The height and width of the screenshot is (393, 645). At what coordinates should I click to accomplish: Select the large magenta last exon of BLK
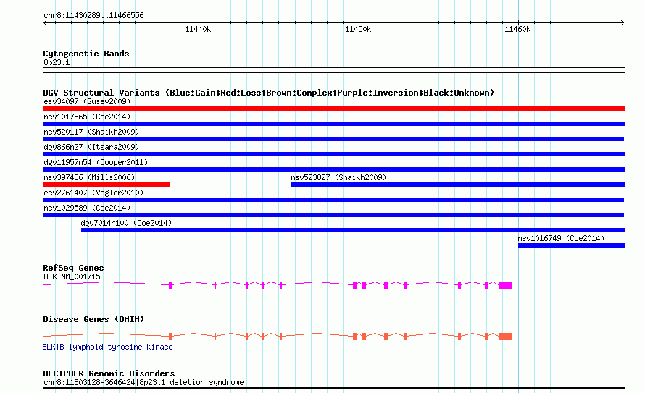coord(506,285)
